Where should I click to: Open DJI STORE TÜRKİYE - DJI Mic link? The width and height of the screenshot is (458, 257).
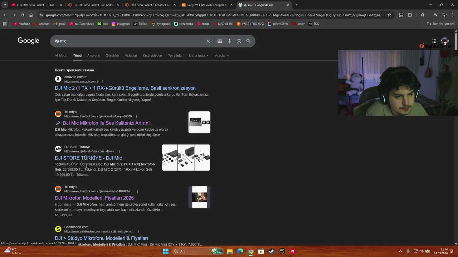point(88,158)
